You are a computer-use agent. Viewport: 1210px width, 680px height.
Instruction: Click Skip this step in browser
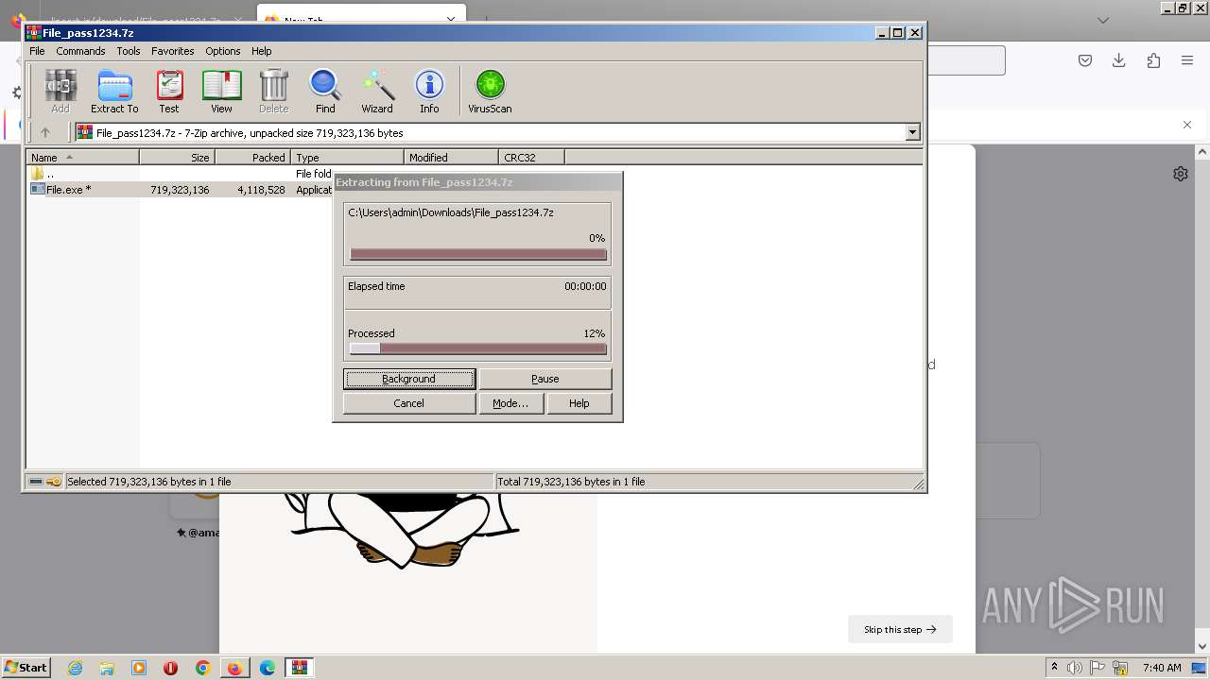coord(900,629)
